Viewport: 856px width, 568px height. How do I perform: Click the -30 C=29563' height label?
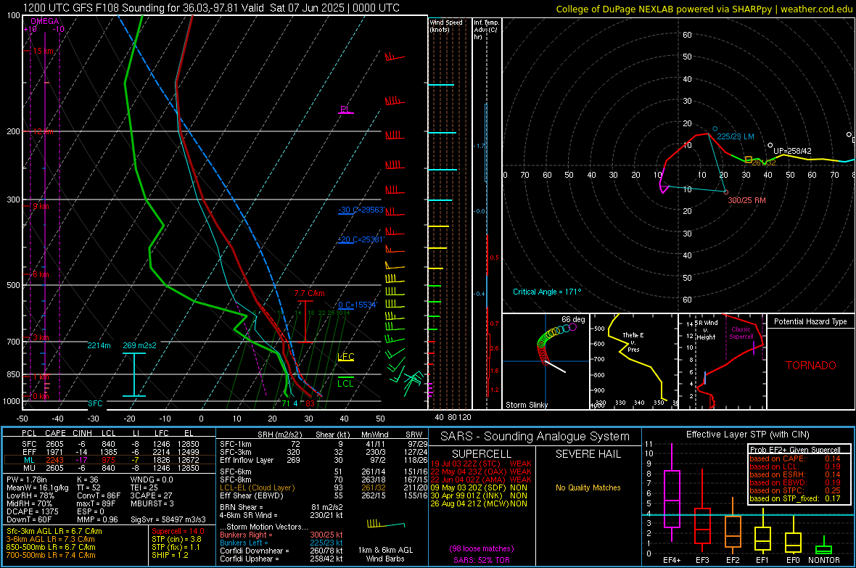click(x=361, y=210)
